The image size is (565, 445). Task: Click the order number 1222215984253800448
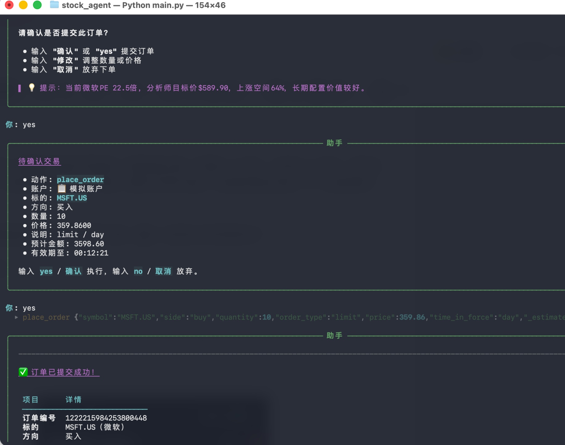[x=106, y=418]
